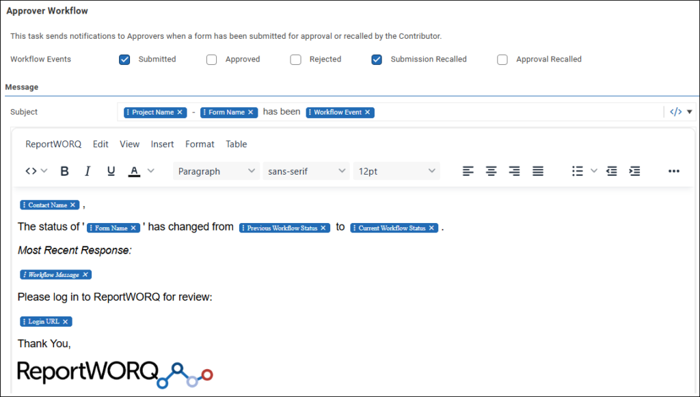Image resolution: width=700 pixels, height=397 pixels.
Task: Open the Insert menu
Action: click(x=162, y=144)
